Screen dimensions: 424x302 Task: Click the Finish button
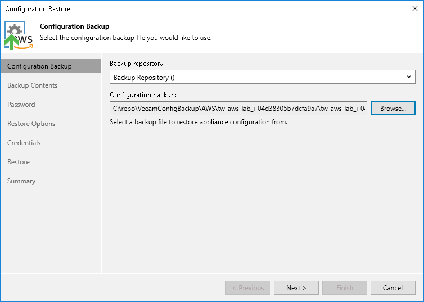point(345,288)
